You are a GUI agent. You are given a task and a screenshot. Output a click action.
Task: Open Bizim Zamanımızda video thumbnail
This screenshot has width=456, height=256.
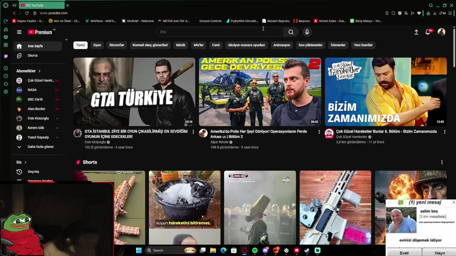[x=386, y=92]
